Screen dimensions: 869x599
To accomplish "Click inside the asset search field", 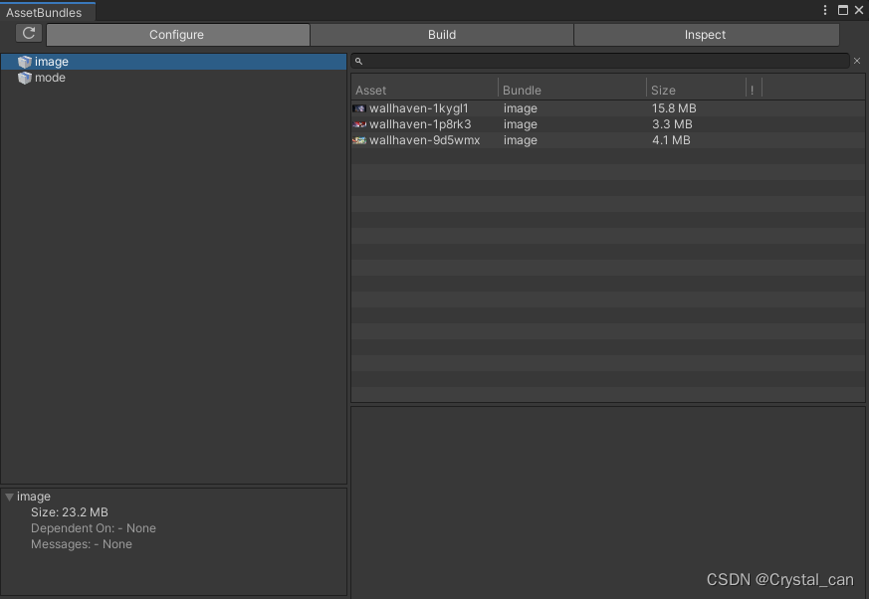I will [597, 61].
